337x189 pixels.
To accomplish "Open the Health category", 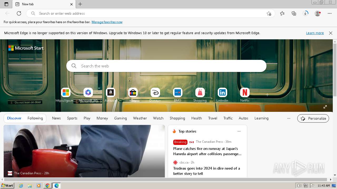I will click(x=197, y=118).
